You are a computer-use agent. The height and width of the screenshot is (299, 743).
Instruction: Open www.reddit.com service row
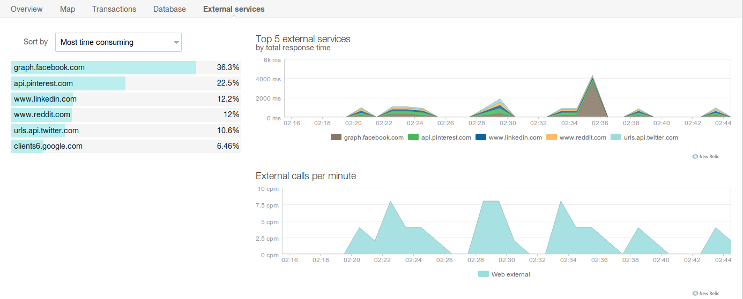coord(126,114)
